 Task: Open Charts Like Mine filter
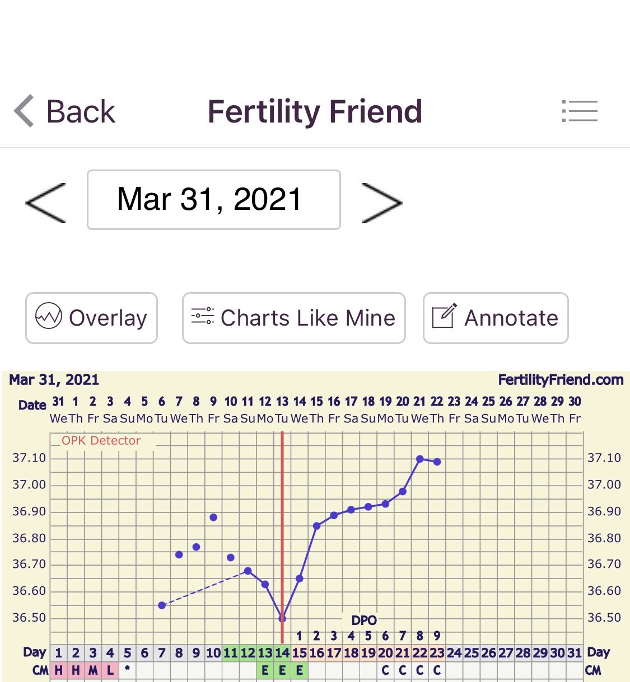[293, 318]
